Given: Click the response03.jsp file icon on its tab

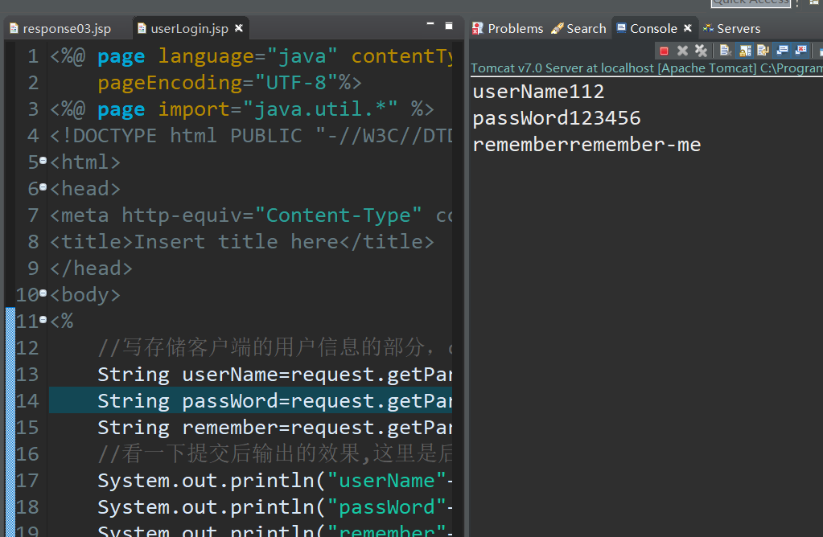Looking at the screenshot, I should tap(14, 28).
